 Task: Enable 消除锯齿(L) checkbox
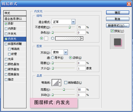tap(65, 82)
